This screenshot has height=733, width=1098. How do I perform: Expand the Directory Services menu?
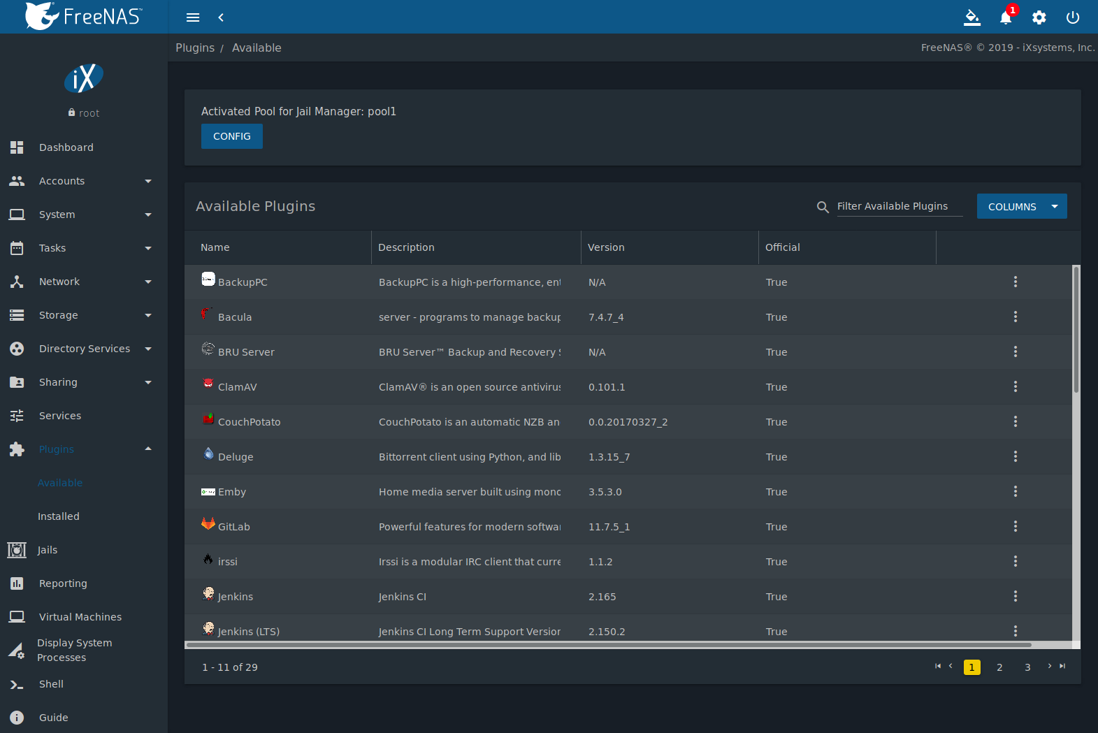(x=84, y=349)
